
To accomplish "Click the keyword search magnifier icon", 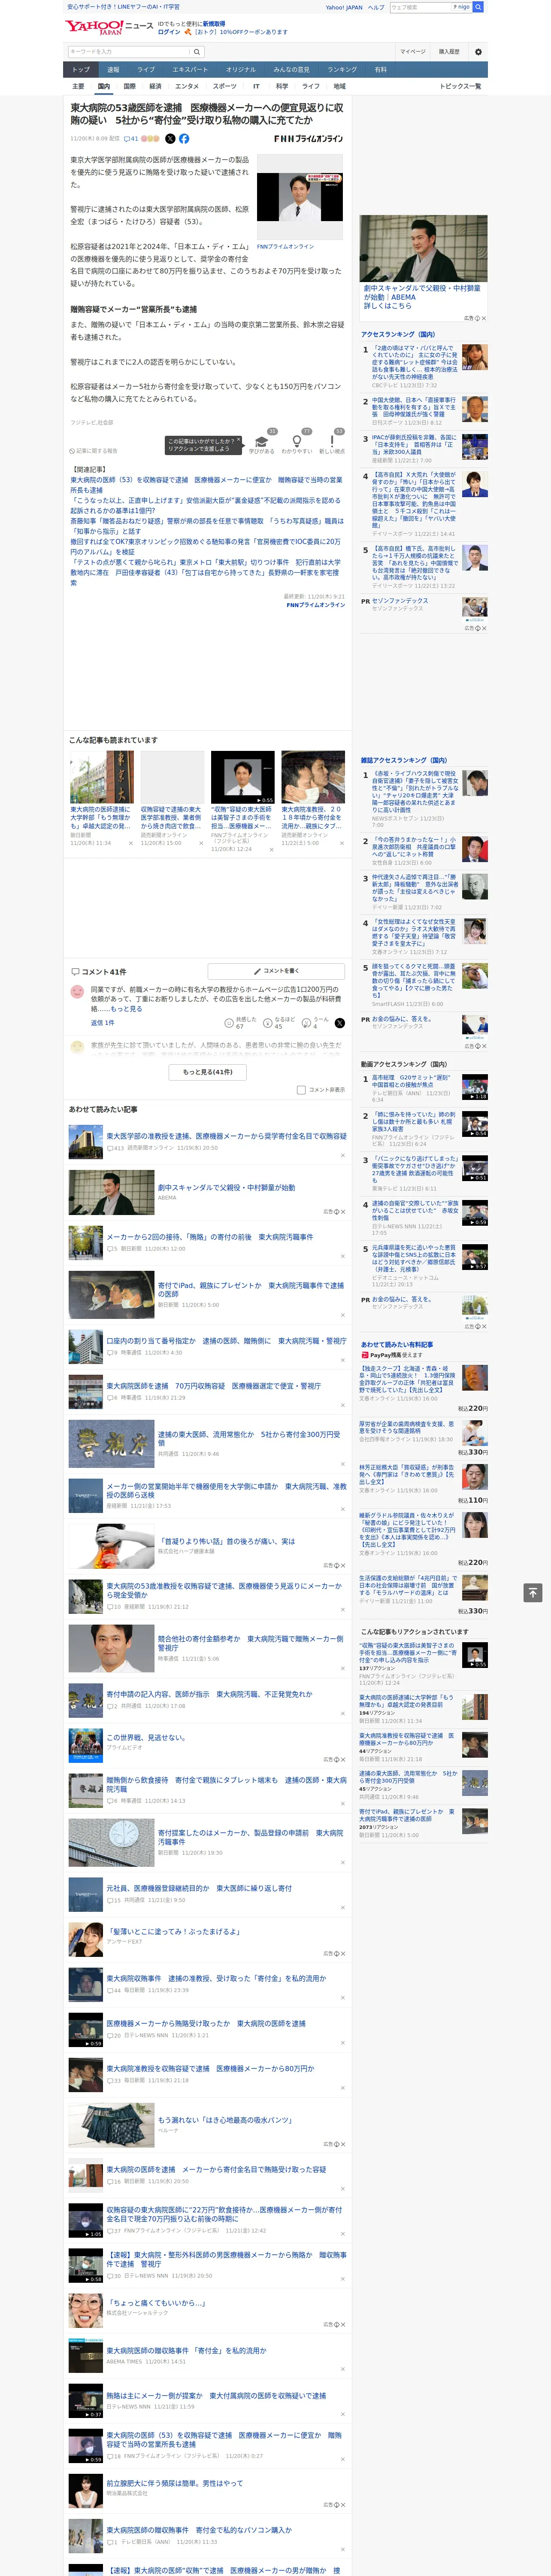I will 197,52.
